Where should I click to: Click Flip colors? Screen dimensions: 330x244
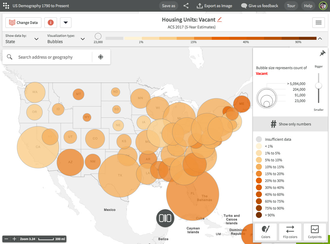coord(290,232)
